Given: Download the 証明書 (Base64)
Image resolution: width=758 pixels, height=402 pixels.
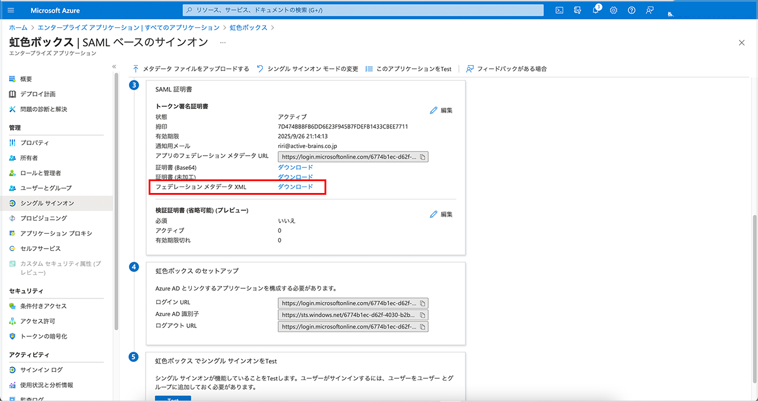Looking at the screenshot, I should pyautogui.click(x=295, y=168).
